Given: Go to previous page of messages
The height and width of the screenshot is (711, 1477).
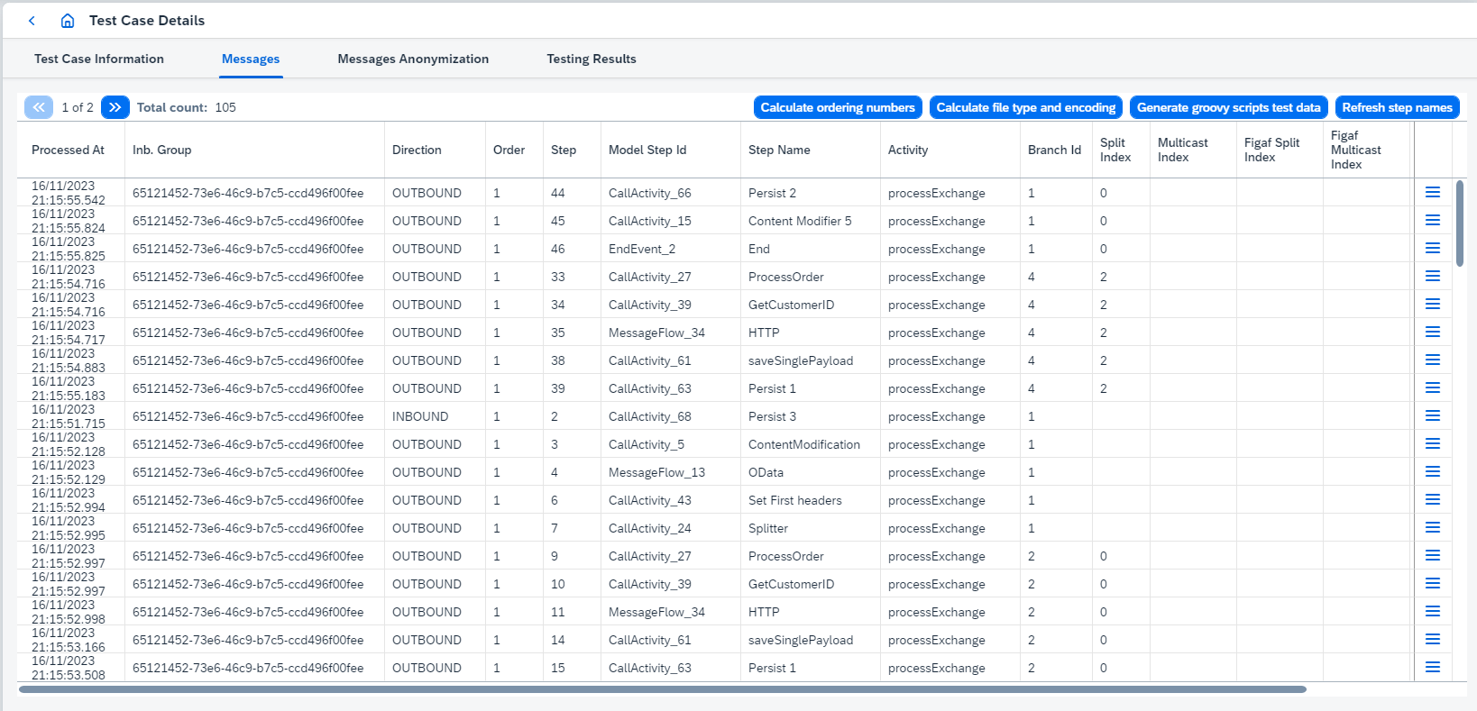Looking at the screenshot, I should (39, 107).
